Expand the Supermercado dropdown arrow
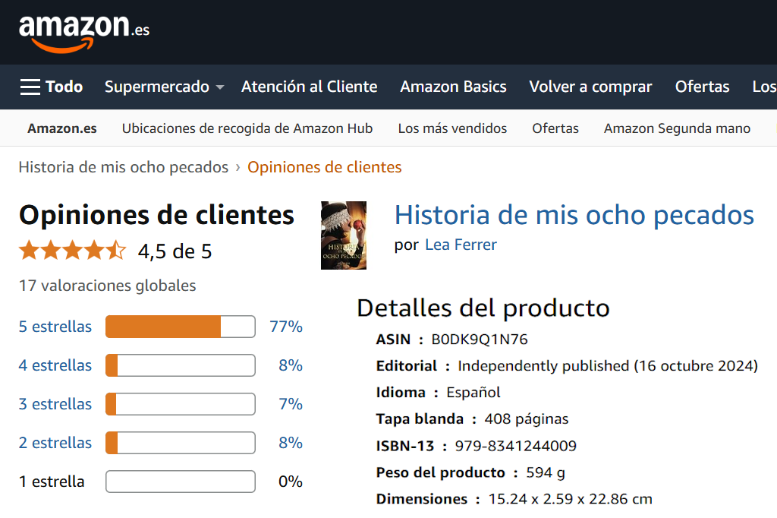777x518 pixels. [220, 87]
